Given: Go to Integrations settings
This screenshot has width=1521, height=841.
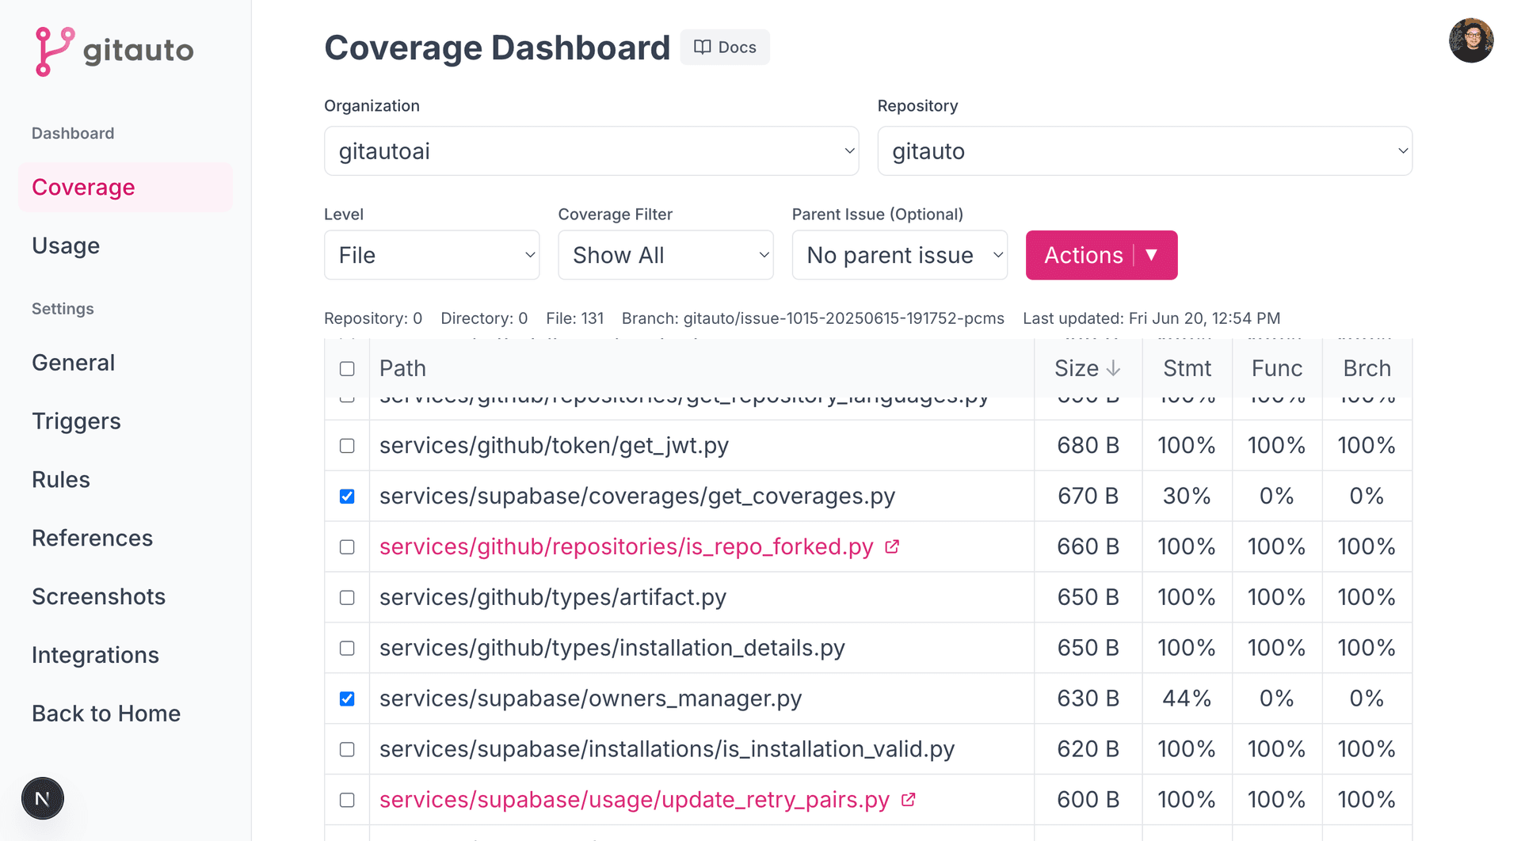Looking at the screenshot, I should click(x=95, y=656).
